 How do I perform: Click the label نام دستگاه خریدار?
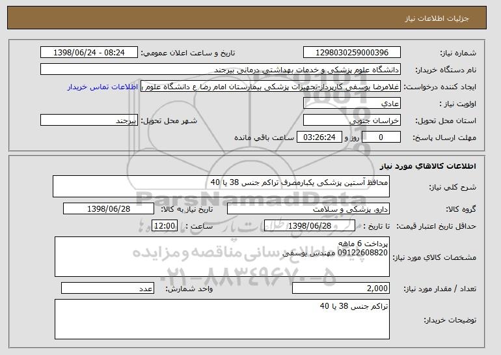(446, 70)
